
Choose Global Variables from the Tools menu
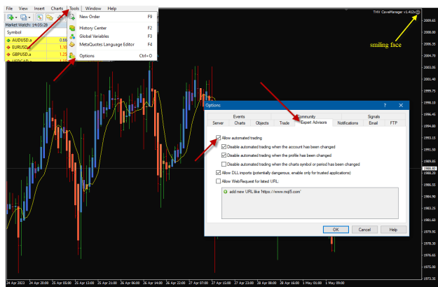[x=113, y=36]
